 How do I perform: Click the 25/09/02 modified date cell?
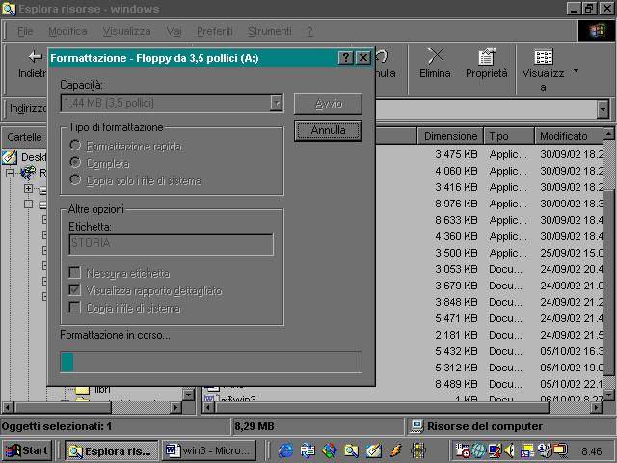[x=572, y=253]
